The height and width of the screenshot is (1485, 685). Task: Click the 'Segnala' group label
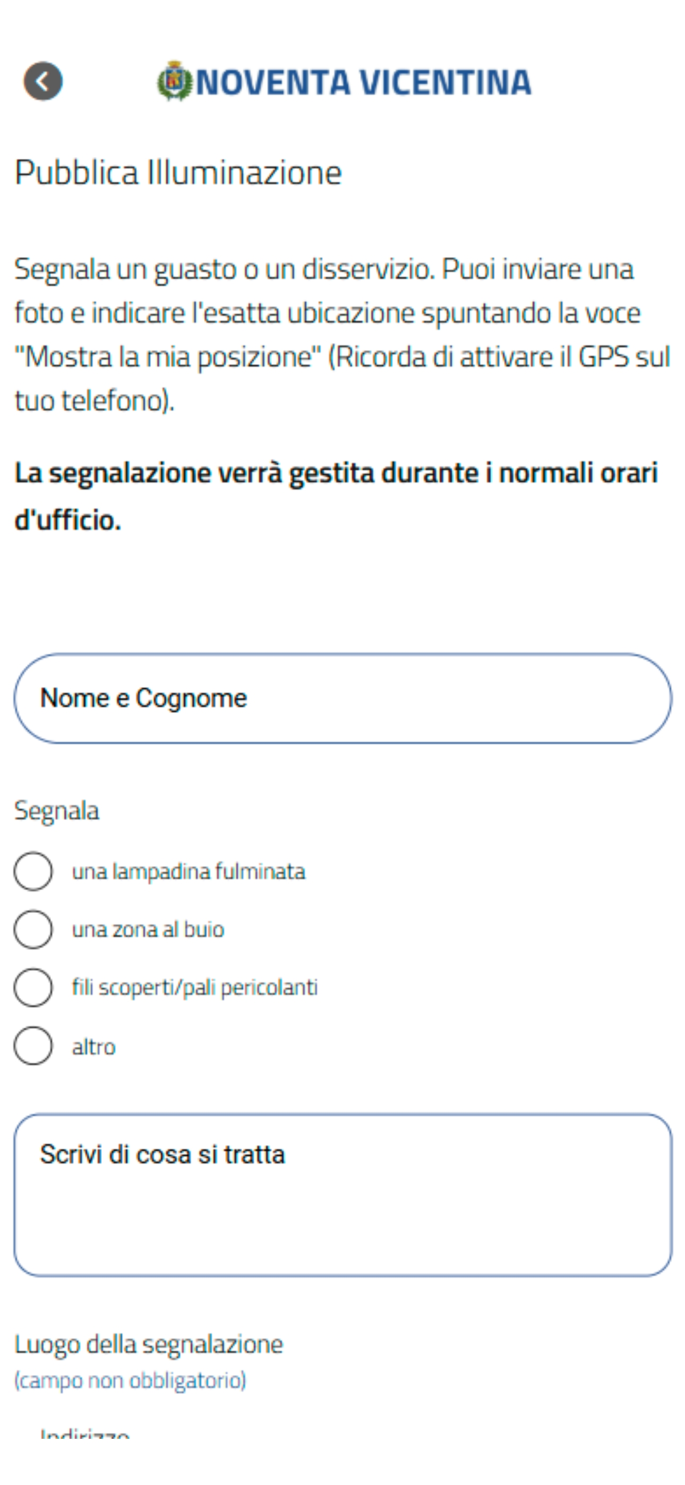(56, 810)
